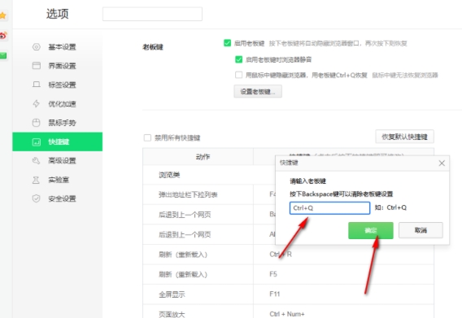462x318 pixels.
Task: Click the 优化加速 lightning icon
Action: click(37, 104)
